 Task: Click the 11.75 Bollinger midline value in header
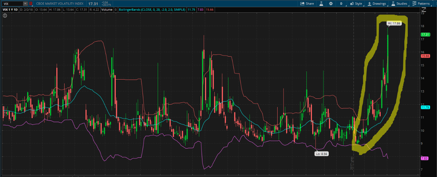point(191,10)
